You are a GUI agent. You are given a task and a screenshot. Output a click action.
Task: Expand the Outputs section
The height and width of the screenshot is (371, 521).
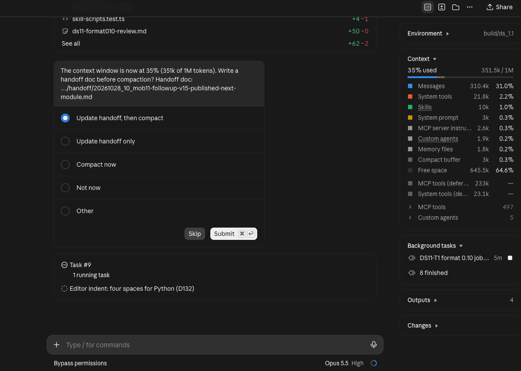tap(422, 300)
